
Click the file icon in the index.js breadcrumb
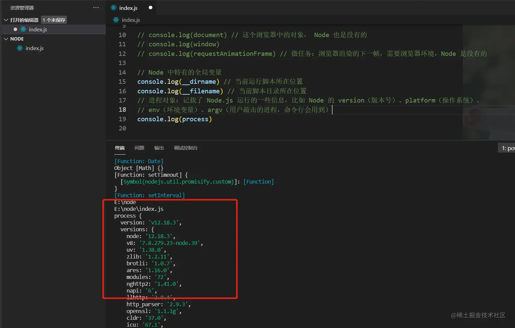click(116, 20)
